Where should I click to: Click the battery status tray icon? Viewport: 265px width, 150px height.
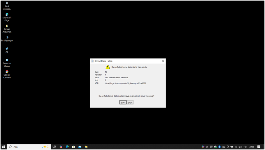(232, 147)
